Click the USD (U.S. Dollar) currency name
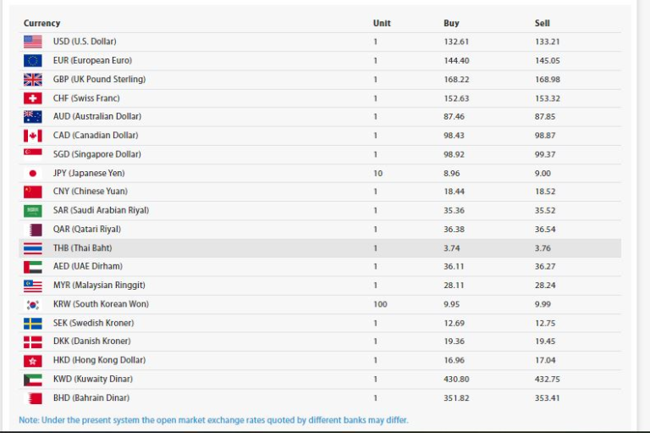The width and height of the screenshot is (650, 433). click(x=85, y=42)
